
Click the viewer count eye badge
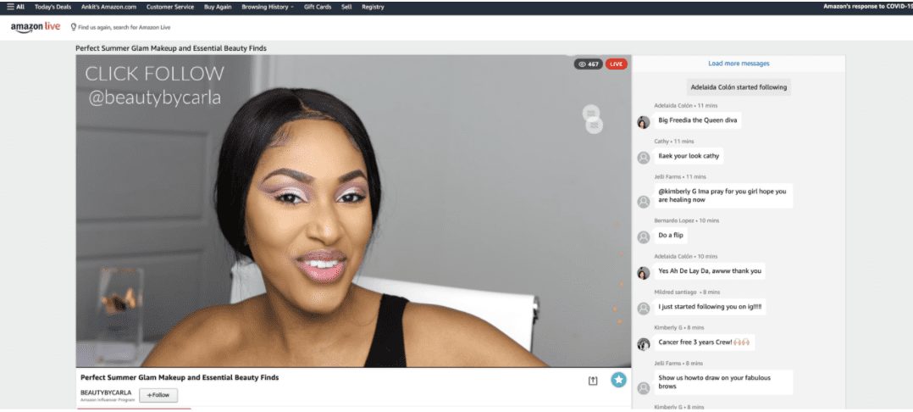click(x=588, y=64)
